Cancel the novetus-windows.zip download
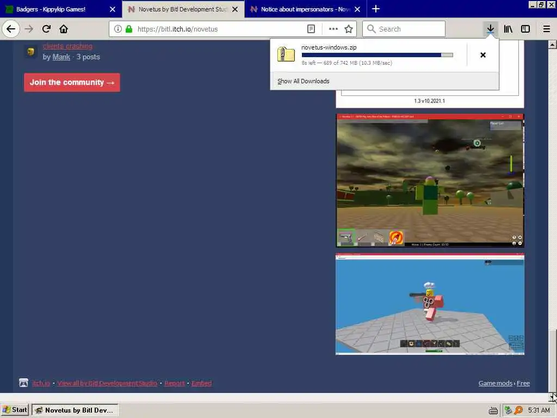 tap(483, 55)
